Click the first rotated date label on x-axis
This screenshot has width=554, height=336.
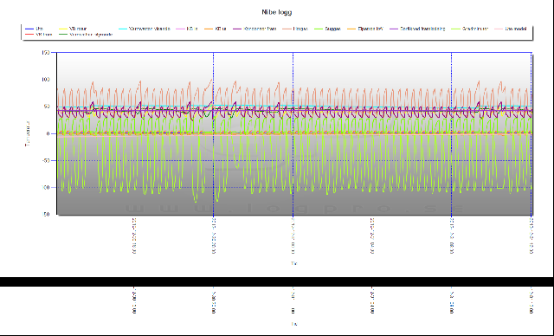pyautogui.click(x=134, y=236)
